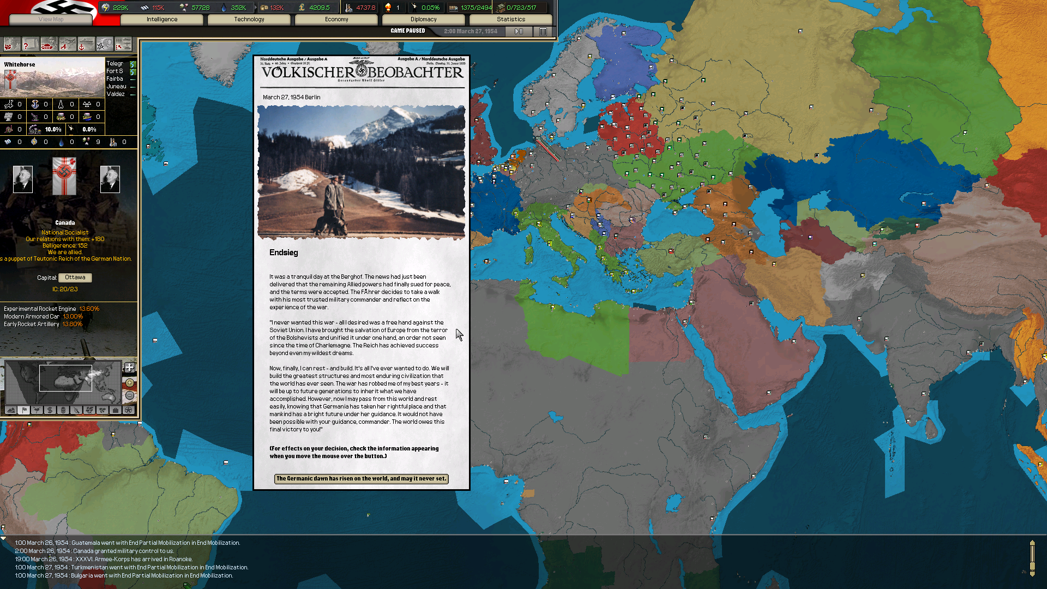This screenshot has height=589, width=1047.
Task: Select Juneau province in neighbor list
Action: pyautogui.click(x=117, y=87)
